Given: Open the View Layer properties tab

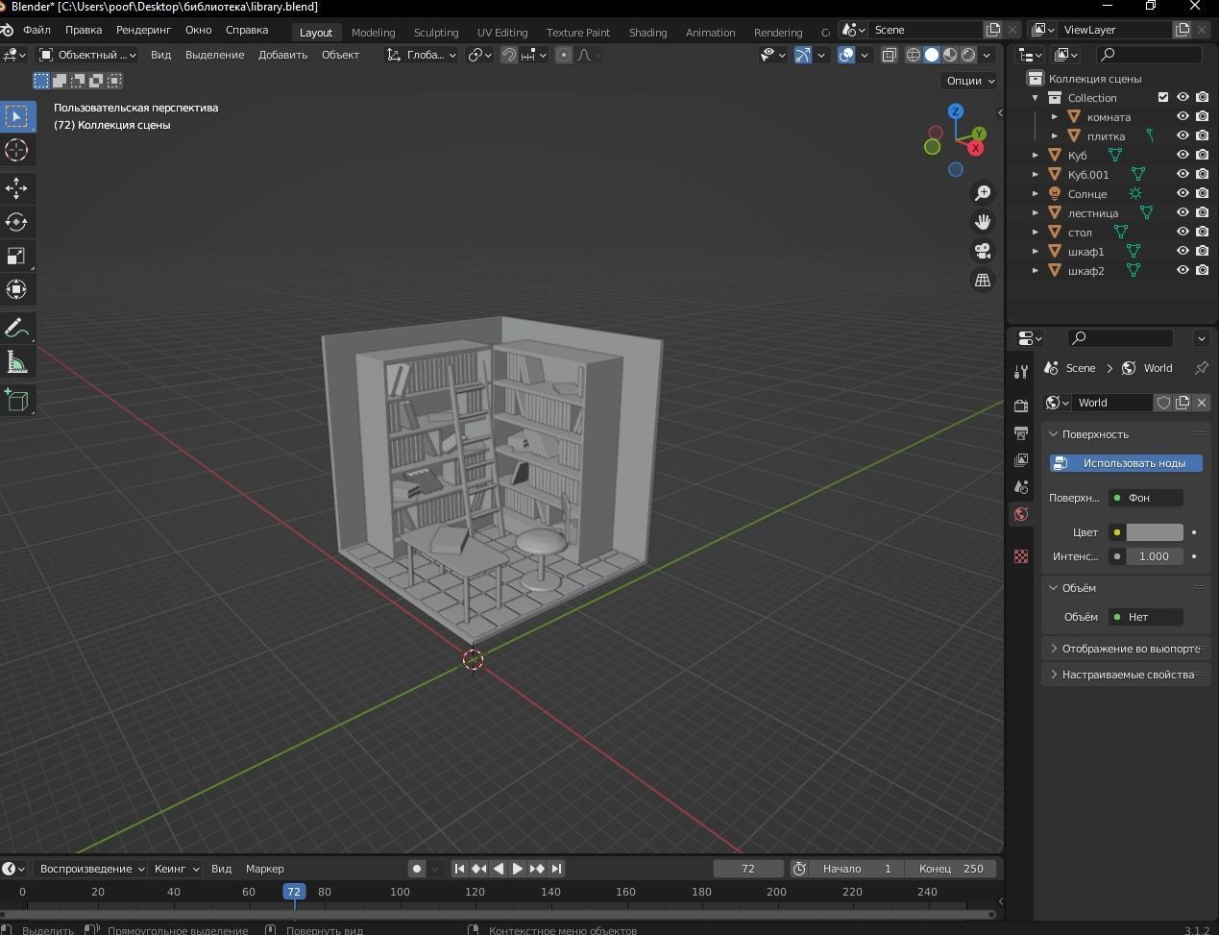Looking at the screenshot, I should [1021, 460].
